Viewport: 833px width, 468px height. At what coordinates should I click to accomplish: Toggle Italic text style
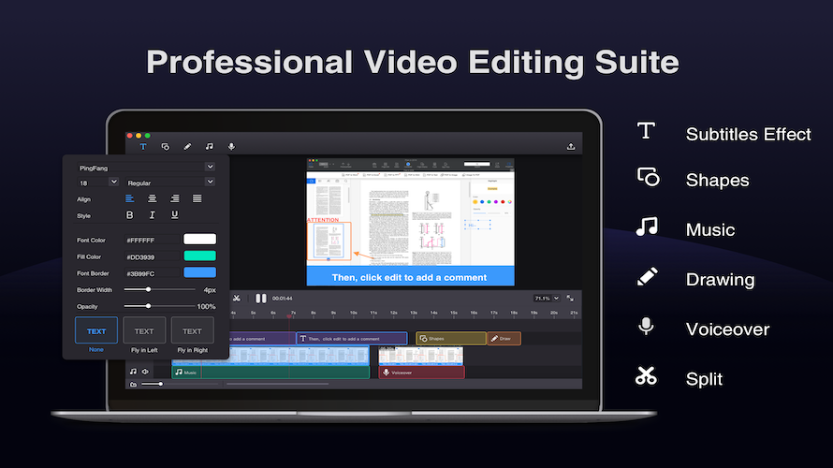(x=152, y=215)
